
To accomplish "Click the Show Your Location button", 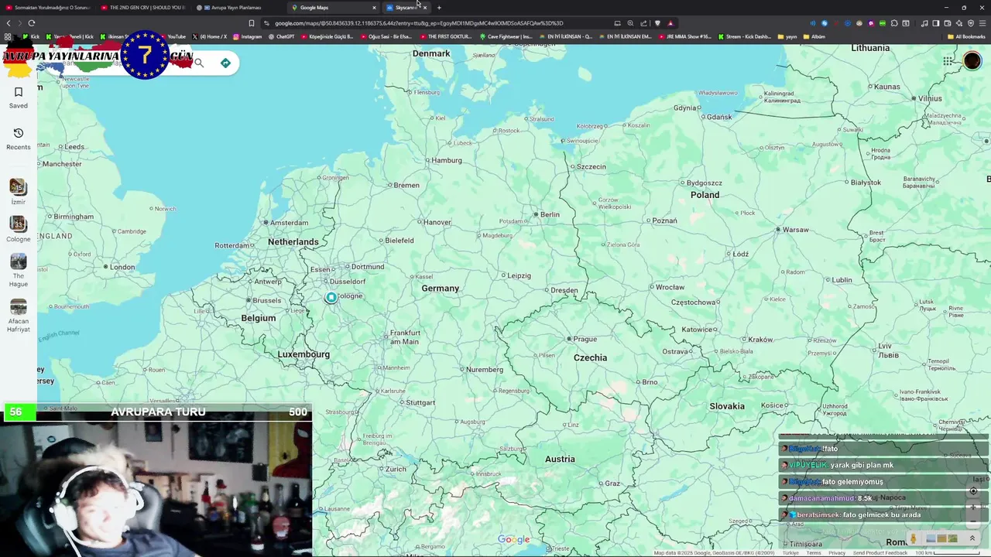I will coord(973,490).
